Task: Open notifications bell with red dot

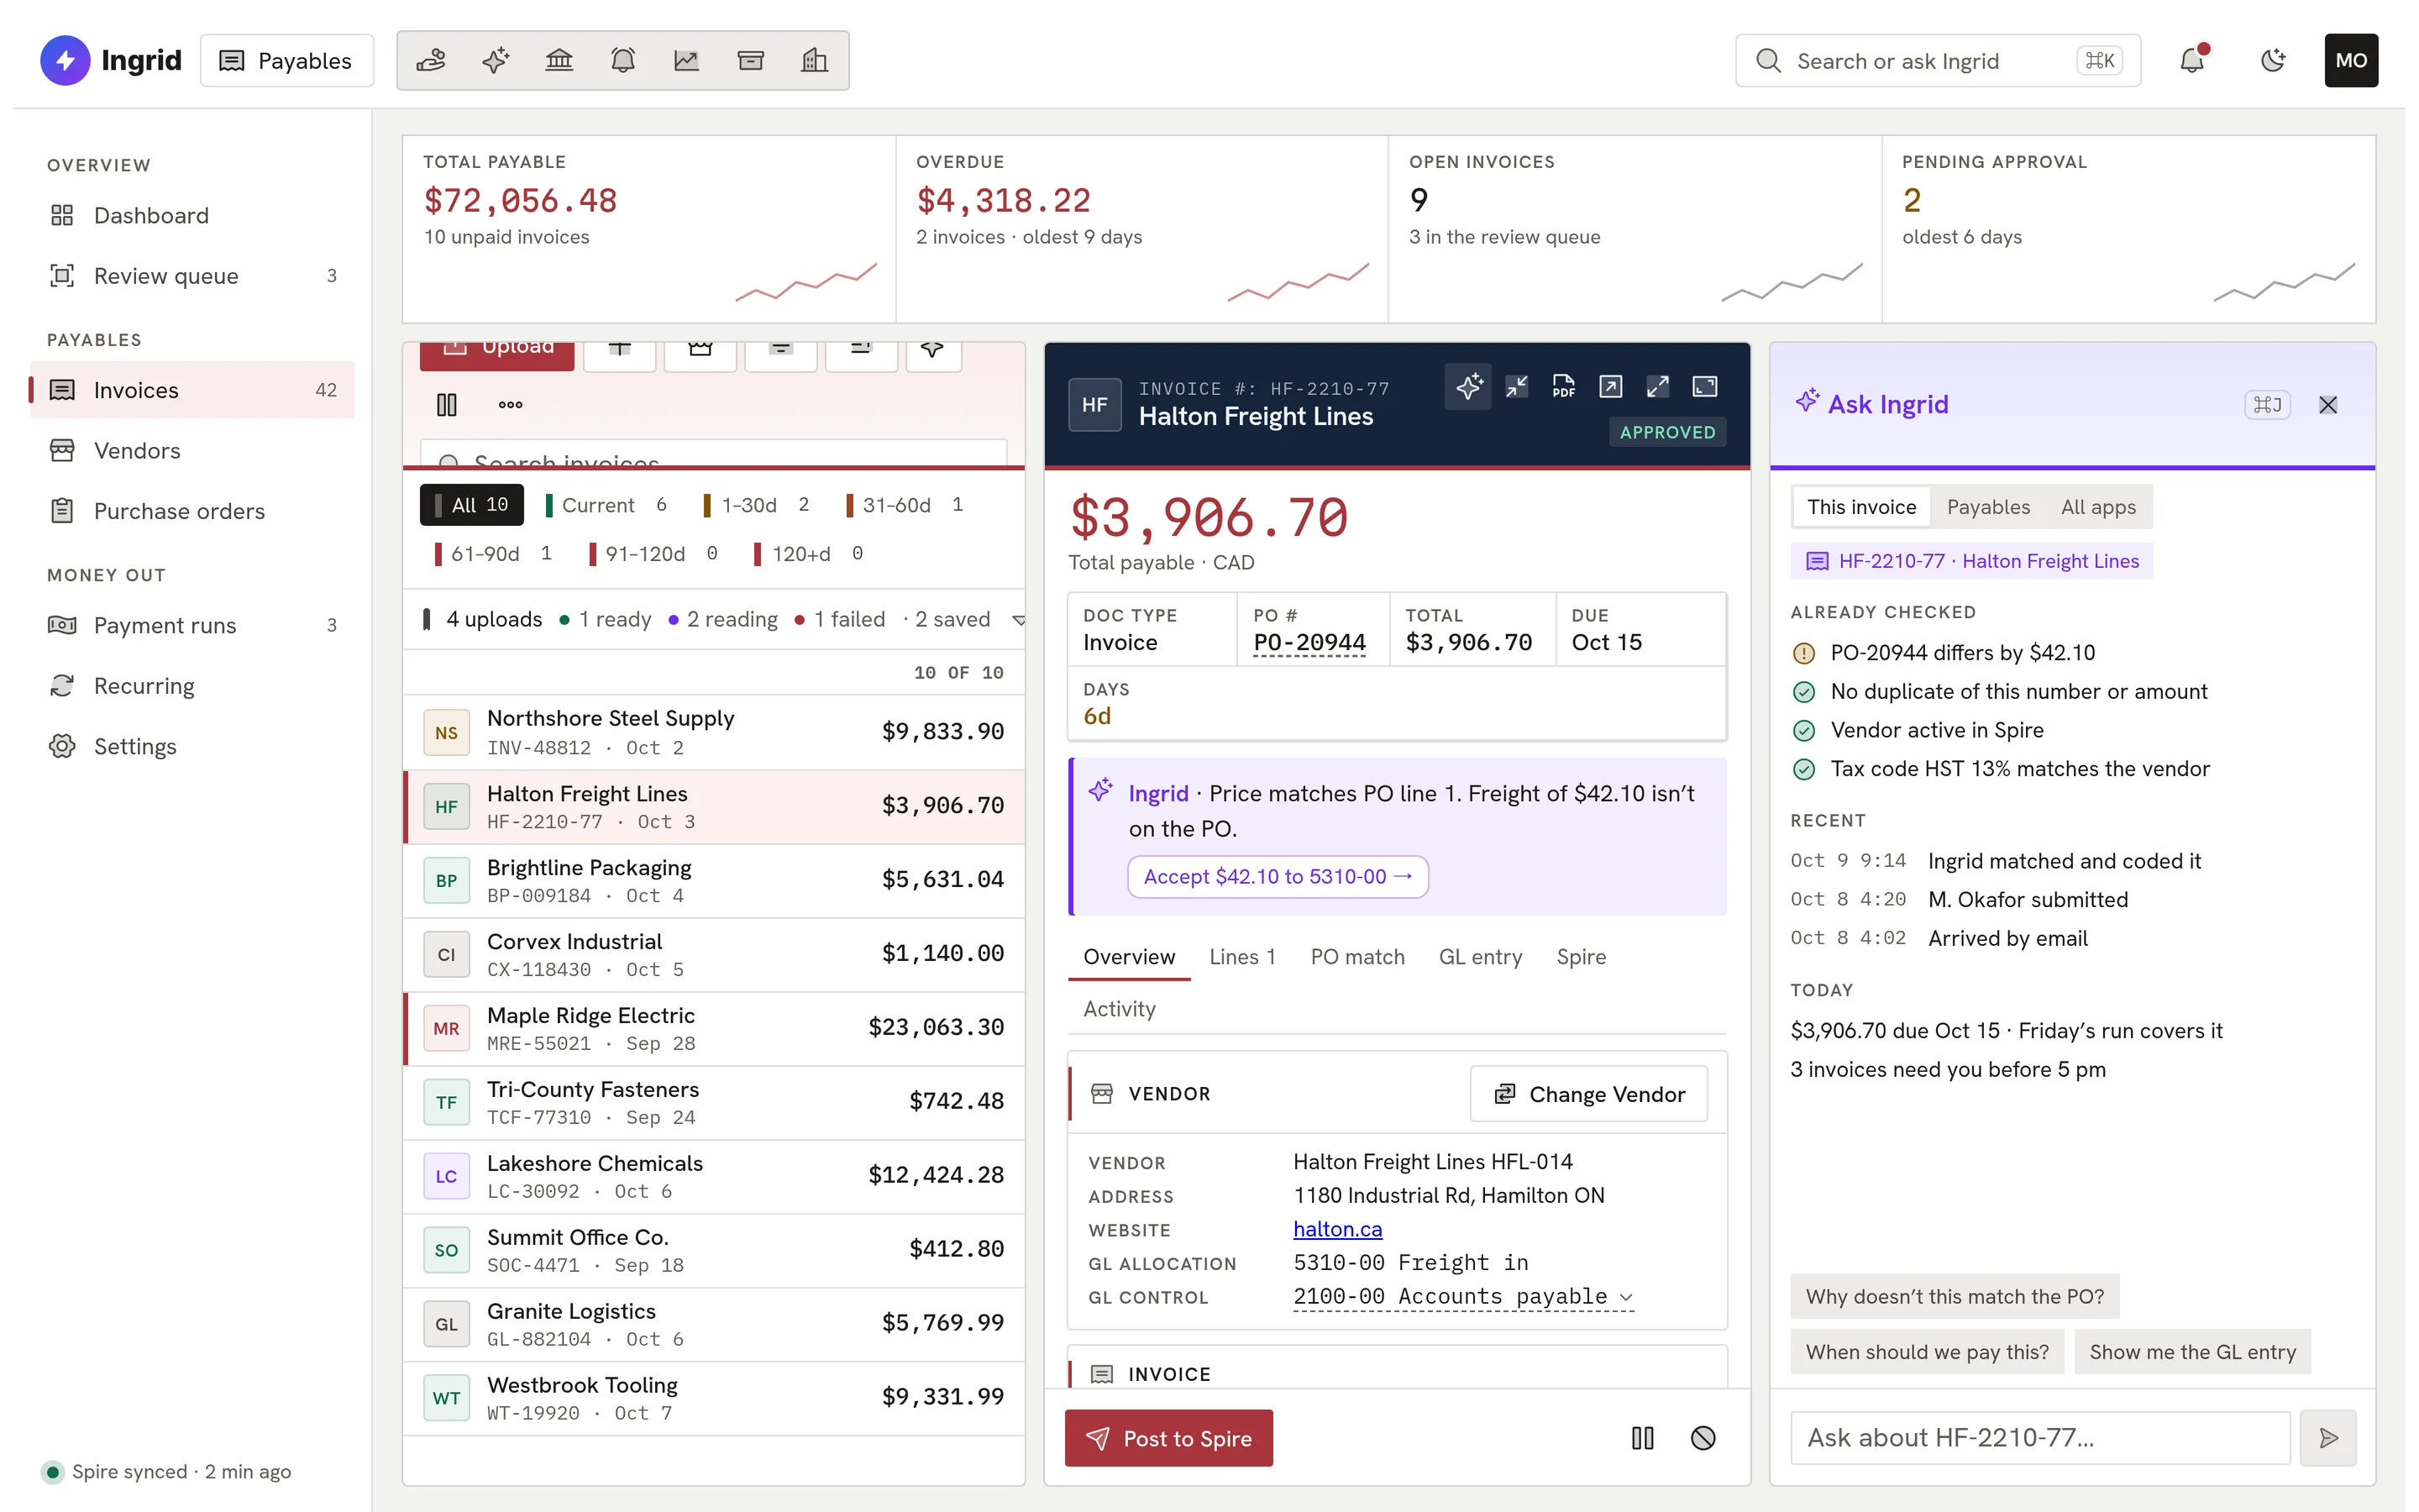Action: (2192, 60)
